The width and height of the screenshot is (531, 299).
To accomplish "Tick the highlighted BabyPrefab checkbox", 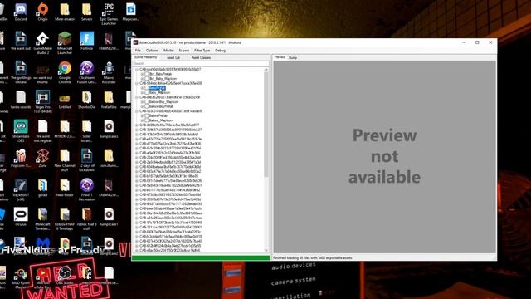I will pyautogui.click(x=147, y=88).
